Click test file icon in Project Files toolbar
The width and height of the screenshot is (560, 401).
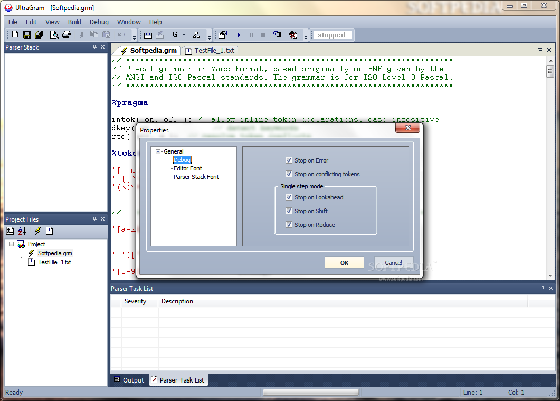coord(49,231)
